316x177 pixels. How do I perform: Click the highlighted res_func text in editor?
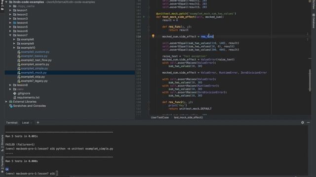pyautogui.click(x=207, y=36)
